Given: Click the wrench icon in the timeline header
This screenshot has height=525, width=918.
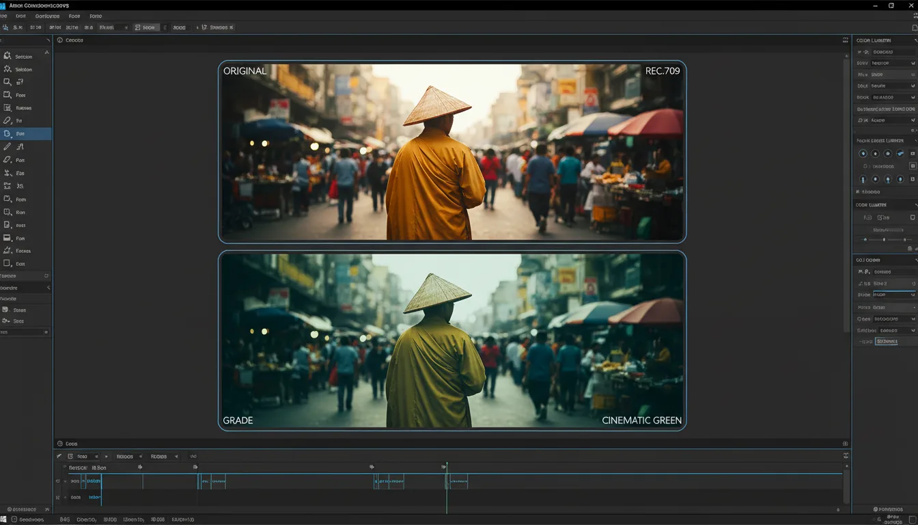Looking at the screenshot, I should (x=59, y=456).
